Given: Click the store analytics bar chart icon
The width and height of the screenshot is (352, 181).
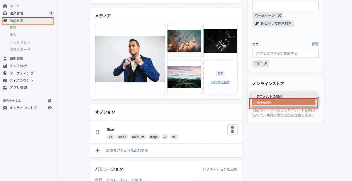Looking at the screenshot, I should coord(5,66).
